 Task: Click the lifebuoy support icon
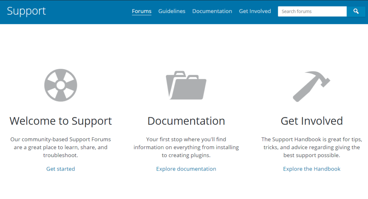(60, 85)
